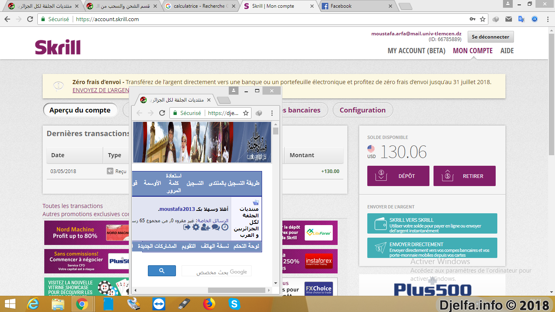Click the Skrill logo

[x=58, y=47]
